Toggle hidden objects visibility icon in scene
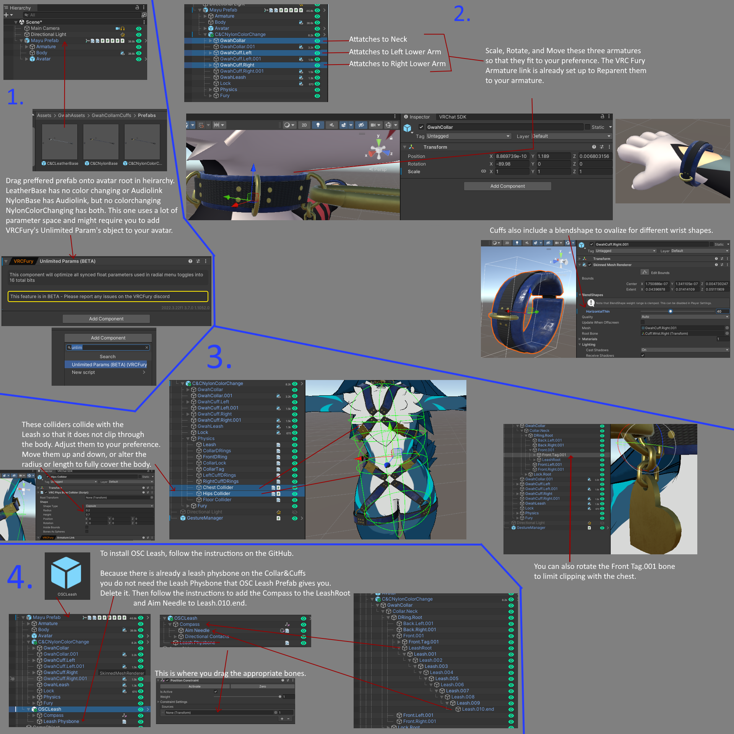Image resolution: width=734 pixels, height=734 pixels. 361,125
